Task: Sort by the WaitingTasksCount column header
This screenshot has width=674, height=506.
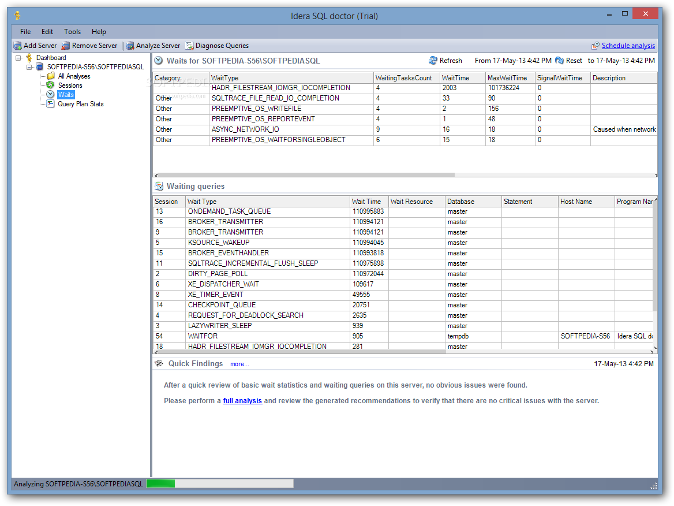Action: click(406, 78)
